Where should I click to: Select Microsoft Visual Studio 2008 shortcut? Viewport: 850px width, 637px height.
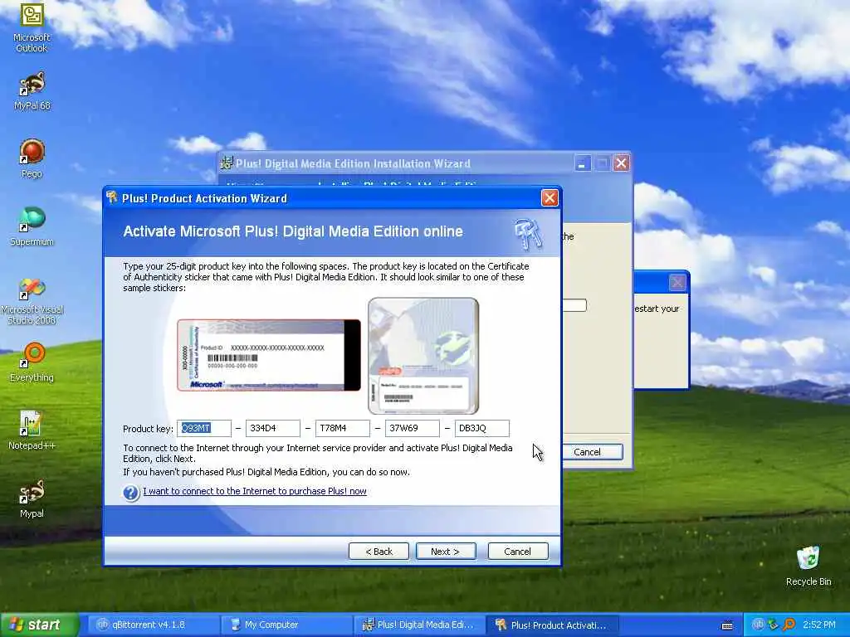coord(32,300)
